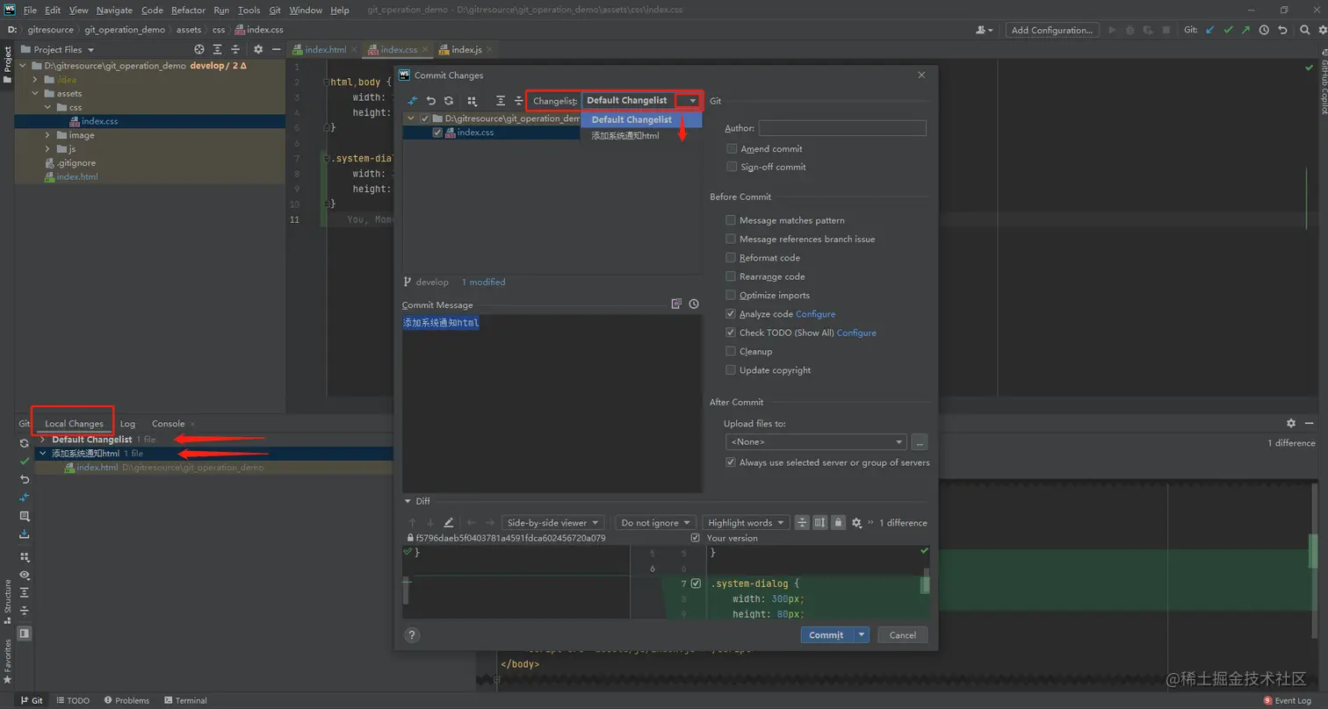Image resolution: width=1328 pixels, height=709 pixels.
Task: Click the pencil edit icon in Diff toolbar
Action: click(x=449, y=522)
